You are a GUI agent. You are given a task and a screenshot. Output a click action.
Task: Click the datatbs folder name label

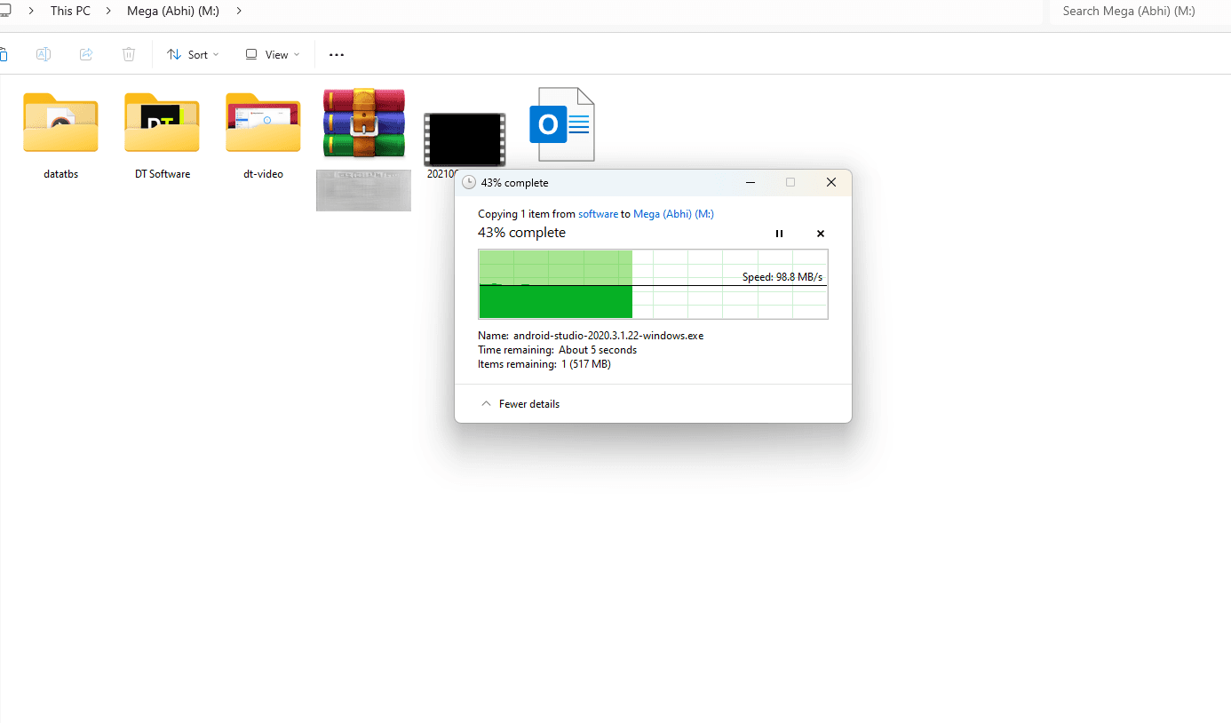[x=61, y=174]
